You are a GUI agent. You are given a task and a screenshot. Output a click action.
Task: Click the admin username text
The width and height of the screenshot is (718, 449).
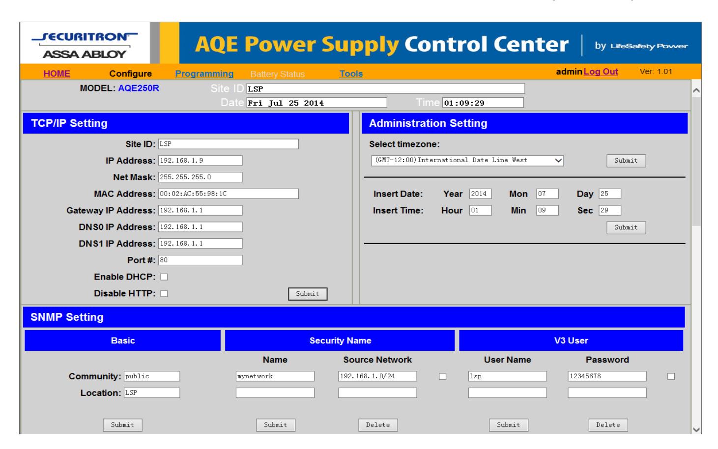pos(569,72)
